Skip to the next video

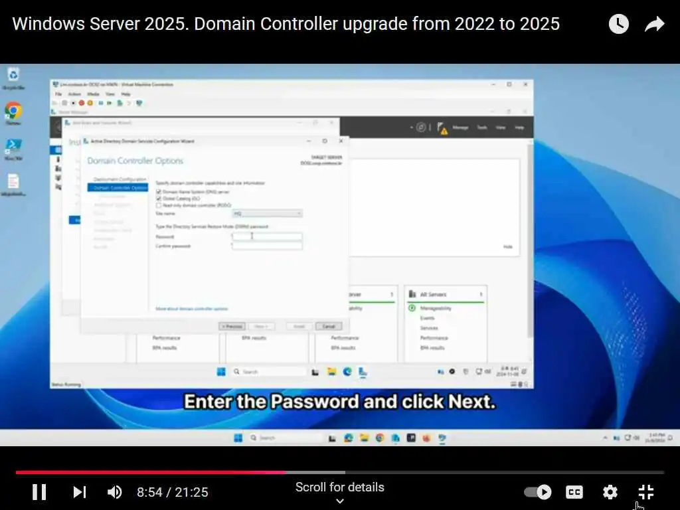[x=80, y=492]
